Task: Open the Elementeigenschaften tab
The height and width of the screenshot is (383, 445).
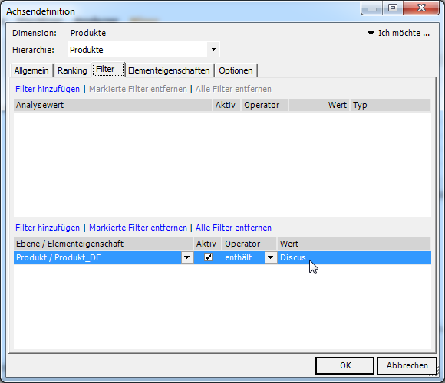Action: (x=169, y=70)
